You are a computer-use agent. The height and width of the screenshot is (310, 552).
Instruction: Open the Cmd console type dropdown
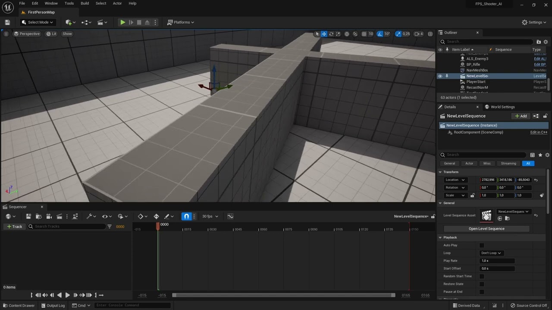coord(81,305)
